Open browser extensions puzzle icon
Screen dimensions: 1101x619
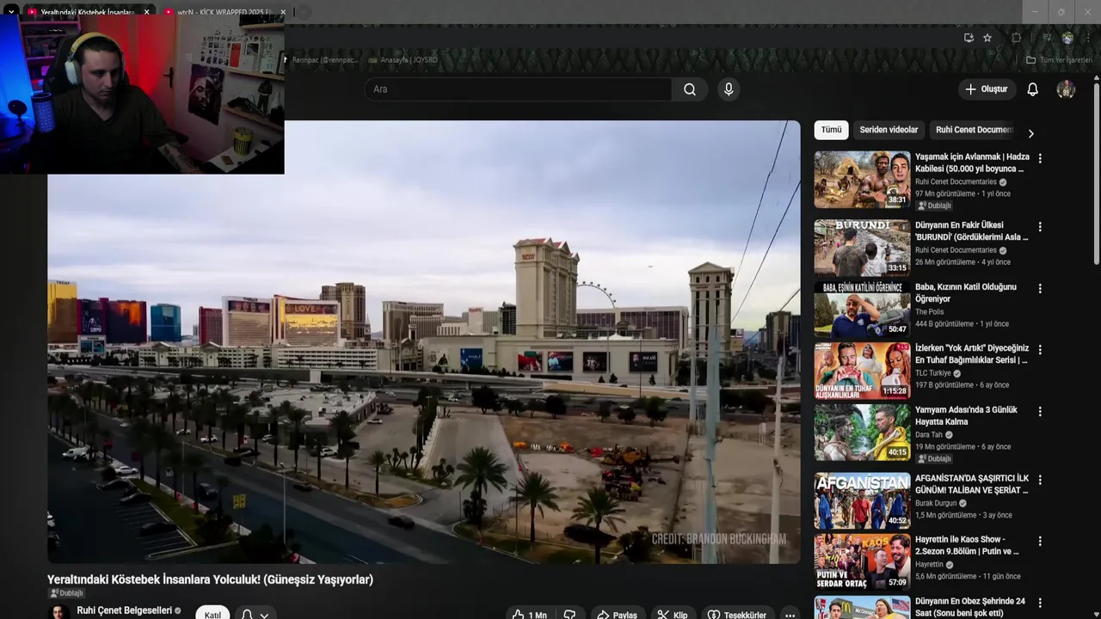(1016, 38)
